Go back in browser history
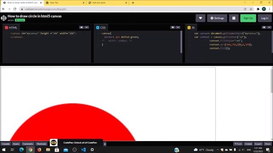 (x=3, y=9)
